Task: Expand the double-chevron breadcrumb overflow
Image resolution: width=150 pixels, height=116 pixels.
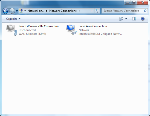Action: click(25, 11)
